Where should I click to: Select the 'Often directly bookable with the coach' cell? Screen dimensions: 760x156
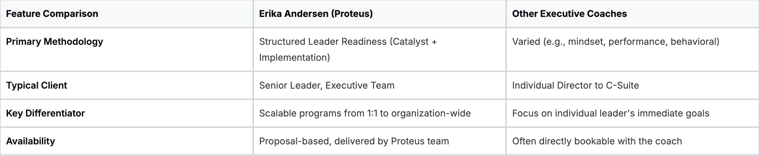[597, 141]
